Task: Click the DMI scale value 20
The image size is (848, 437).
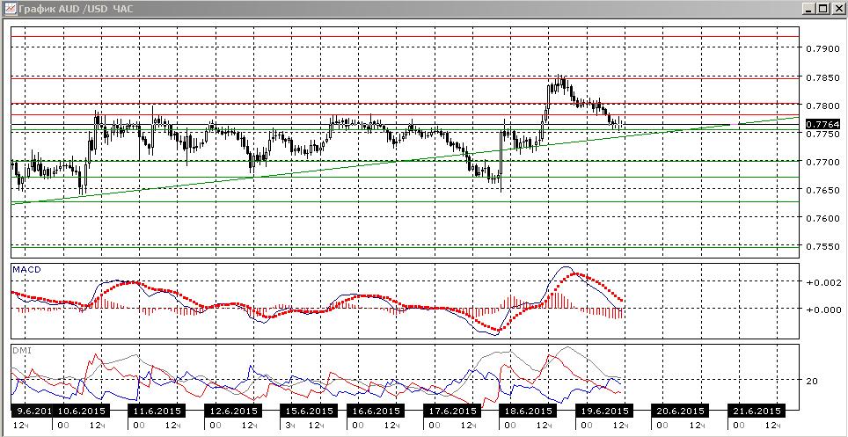Action: [x=811, y=380]
